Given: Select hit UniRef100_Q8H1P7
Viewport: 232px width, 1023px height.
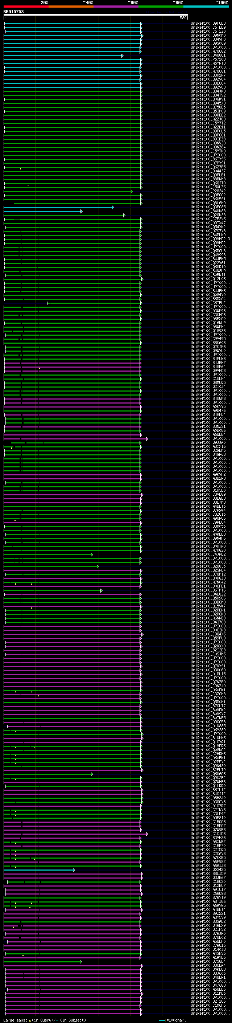Looking at the screenshot, I should click(x=208, y=75).
